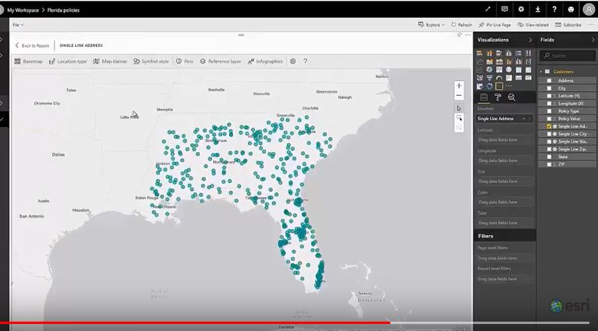Open the header help question mark
The width and height of the screenshot is (598, 331).
coord(554,9)
